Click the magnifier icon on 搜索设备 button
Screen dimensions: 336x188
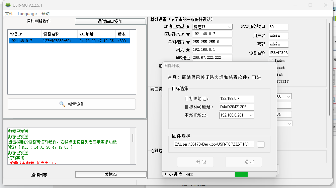[62, 104]
